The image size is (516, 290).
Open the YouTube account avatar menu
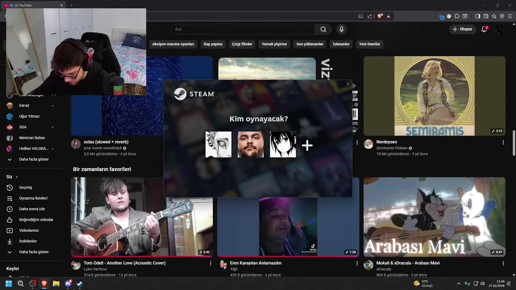pos(499,29)
